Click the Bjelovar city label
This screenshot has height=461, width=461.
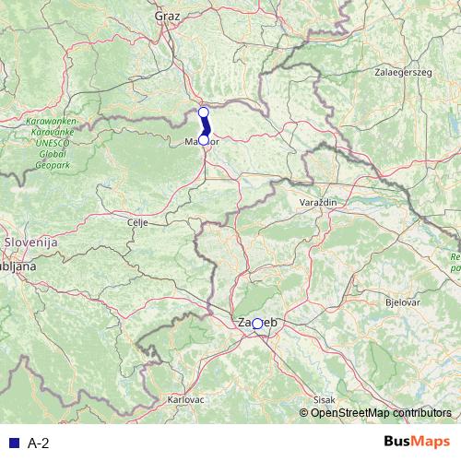coord(403,302)
